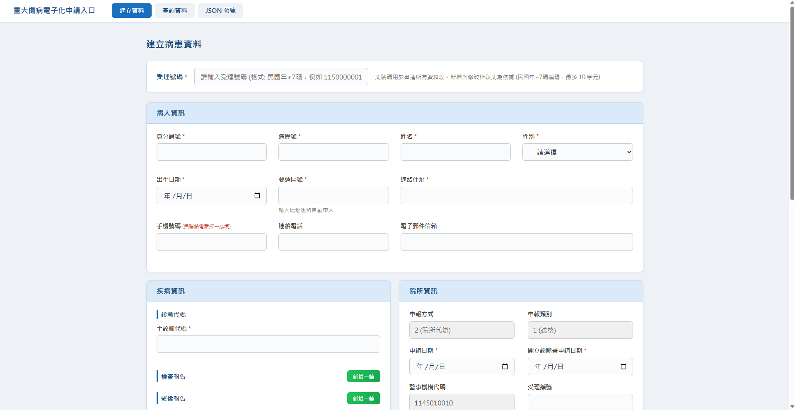
Task: Focus the 主診斷代碼 input field
Action: [268, 344]
